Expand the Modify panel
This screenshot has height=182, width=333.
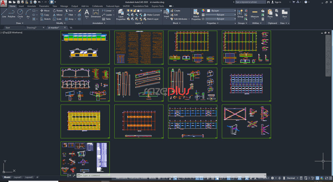tap(61, 23)
